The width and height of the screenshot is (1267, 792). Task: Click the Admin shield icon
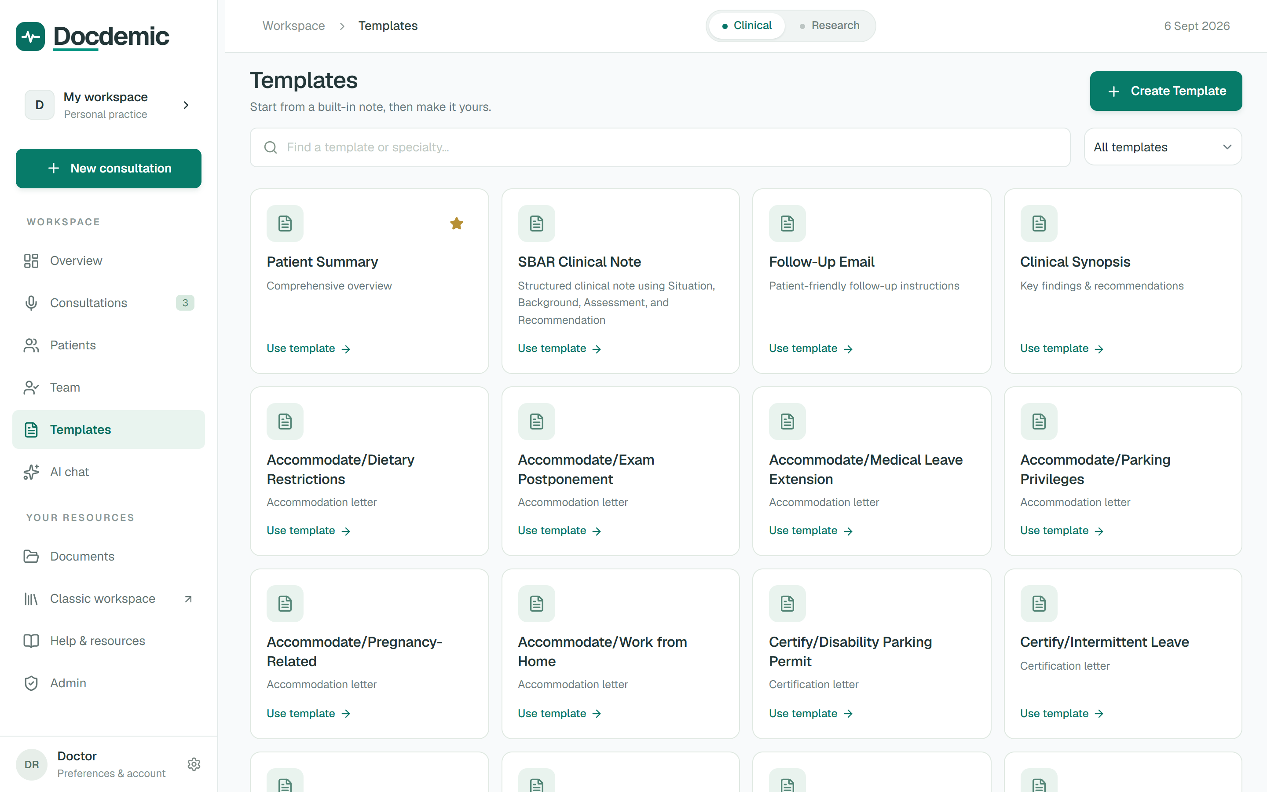click(31, 683)
